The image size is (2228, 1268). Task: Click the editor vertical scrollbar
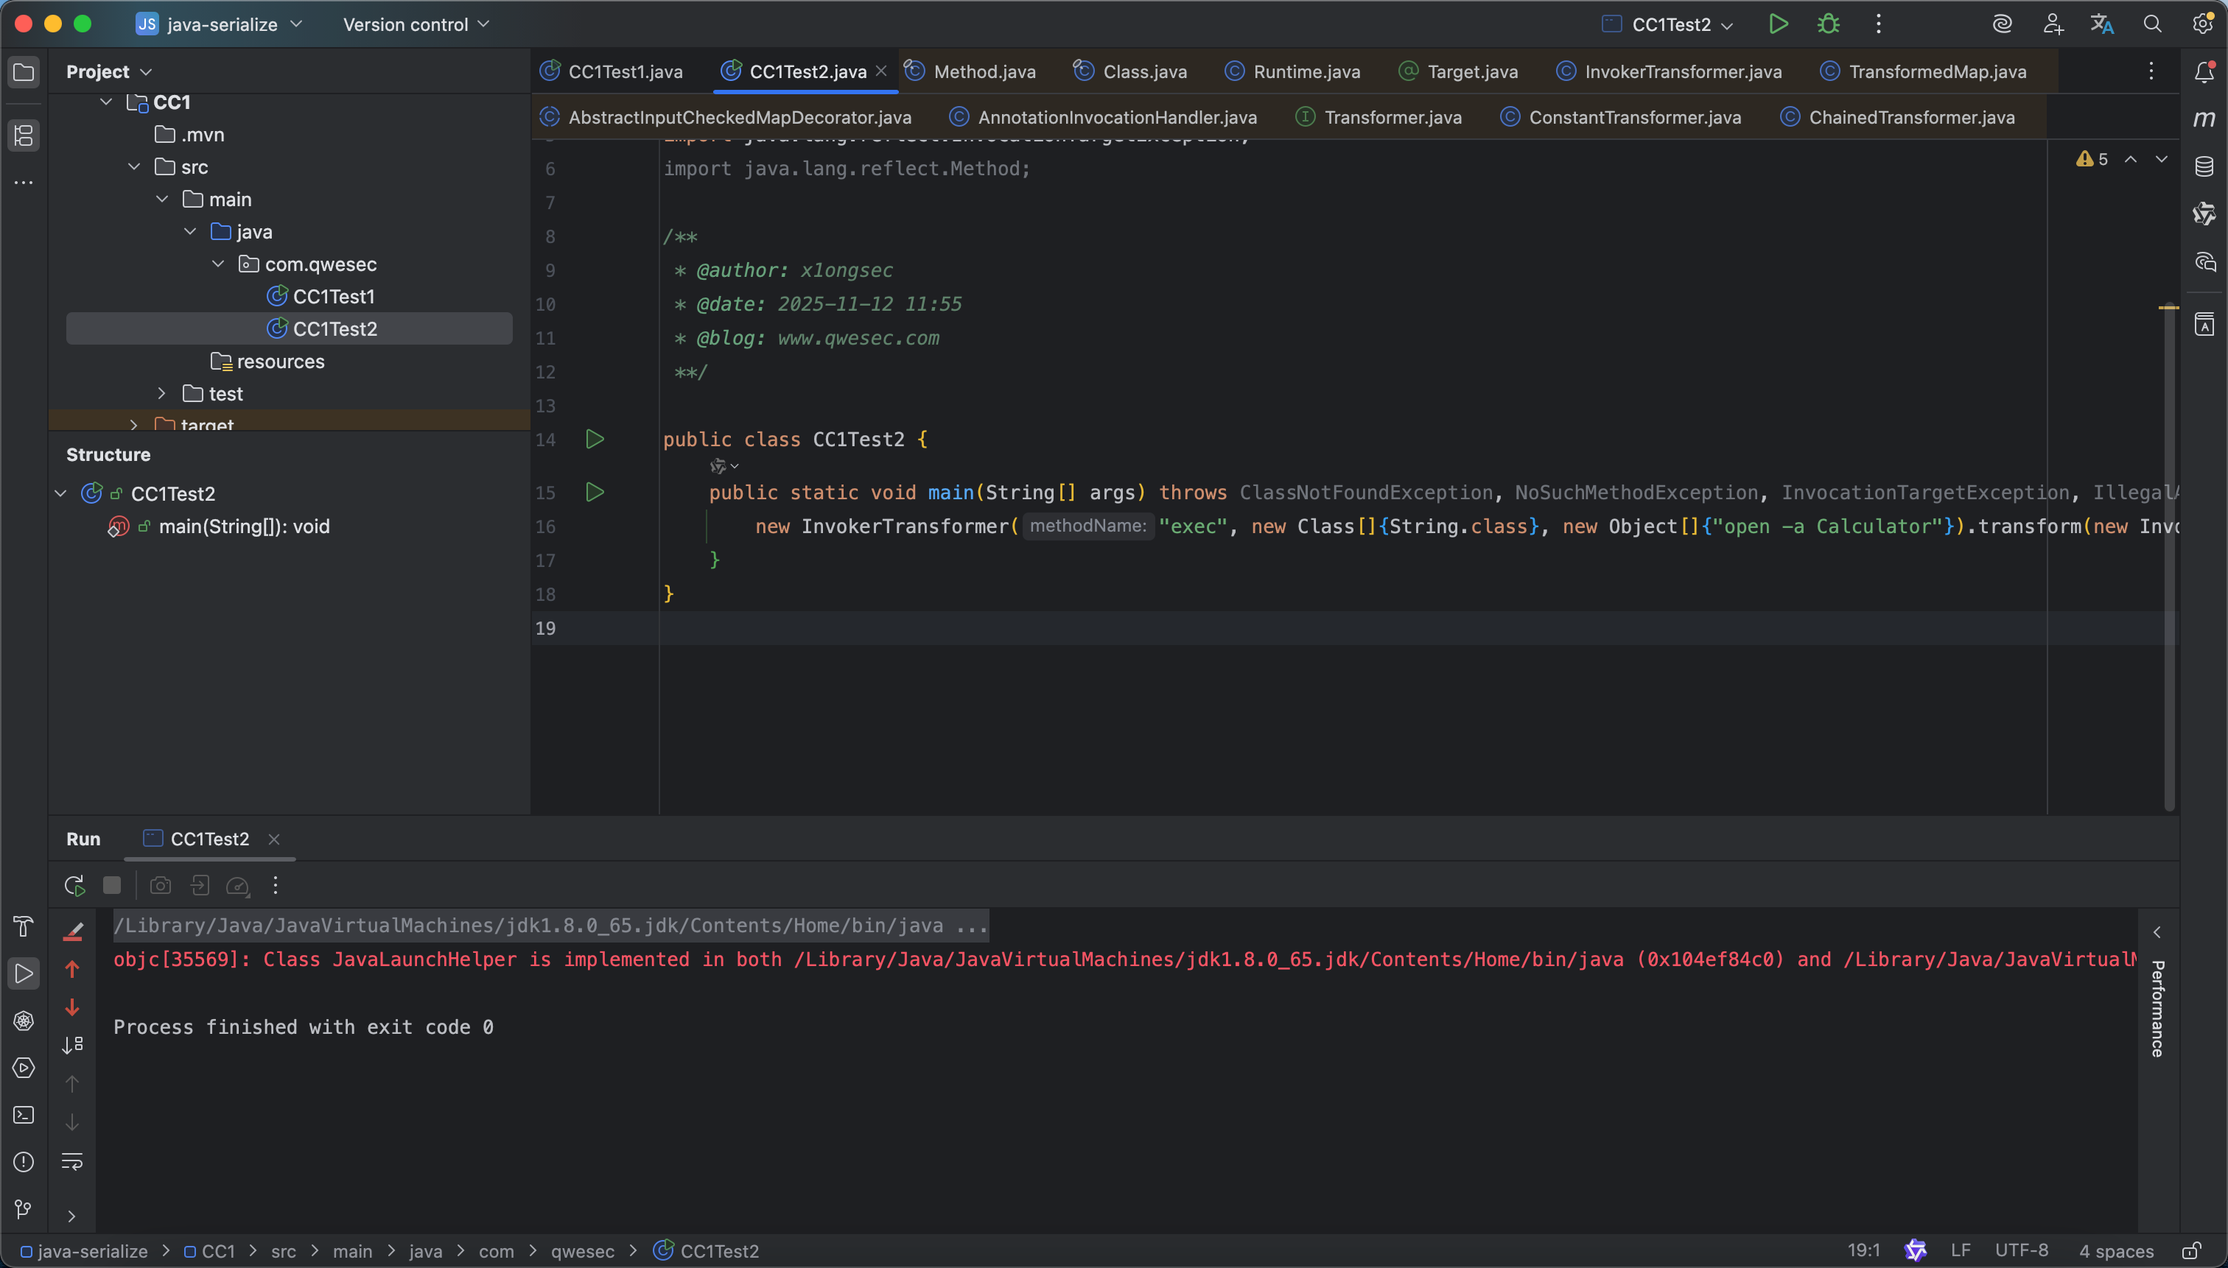[x=2169, y=557]
